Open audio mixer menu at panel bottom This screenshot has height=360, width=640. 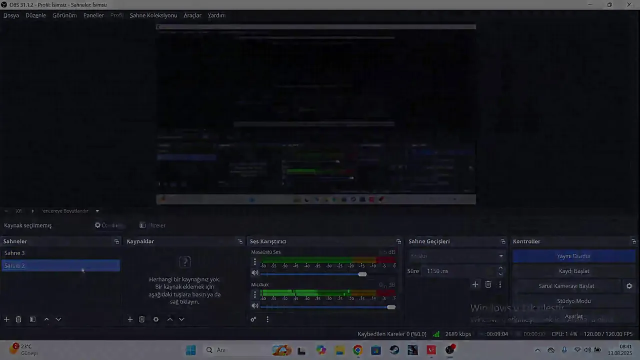[x=267, y=319]
